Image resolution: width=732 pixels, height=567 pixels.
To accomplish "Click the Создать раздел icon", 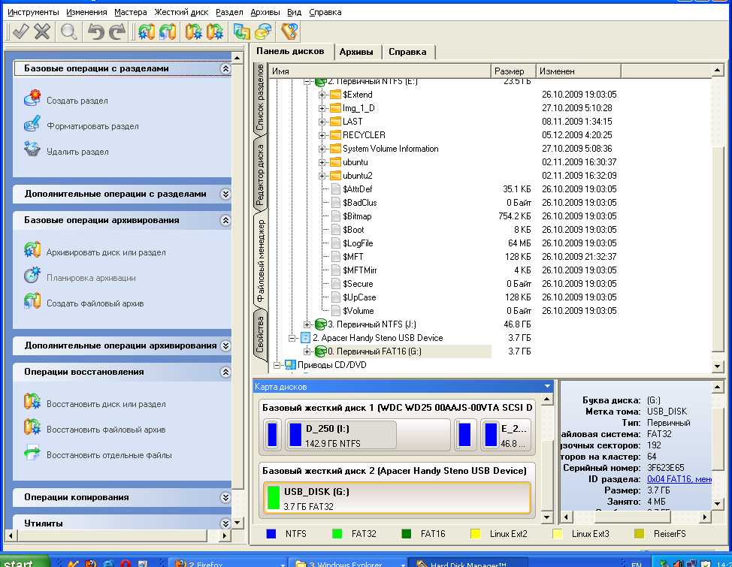I will pos(32,99).
